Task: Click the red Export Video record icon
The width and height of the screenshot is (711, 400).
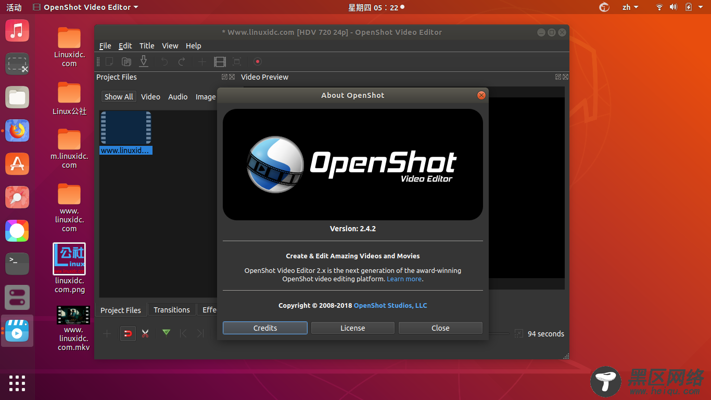Action: (257, 61)
